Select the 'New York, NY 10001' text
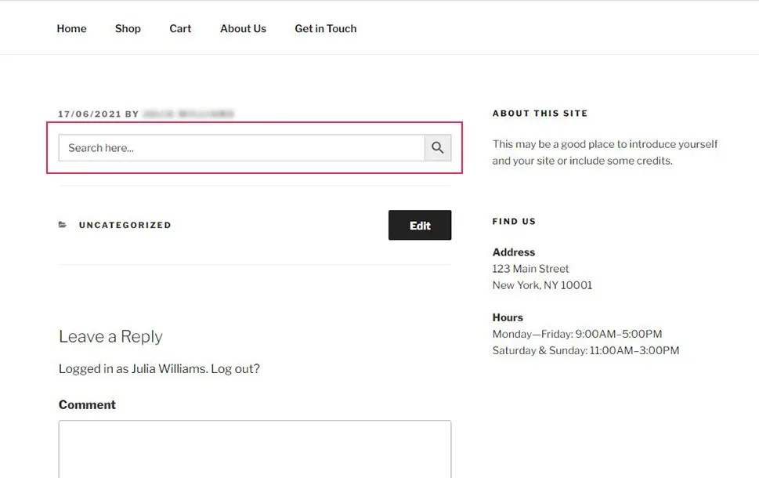The height and width of the screenshot is (478, 759). pyautogui.click(x=542, y=285)
